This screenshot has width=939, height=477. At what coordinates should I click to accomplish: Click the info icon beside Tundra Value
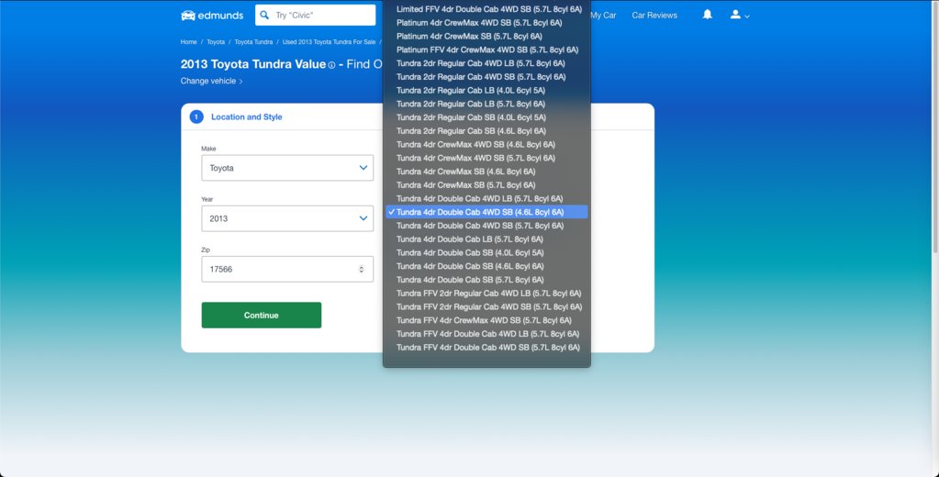[x=331, y=65]
